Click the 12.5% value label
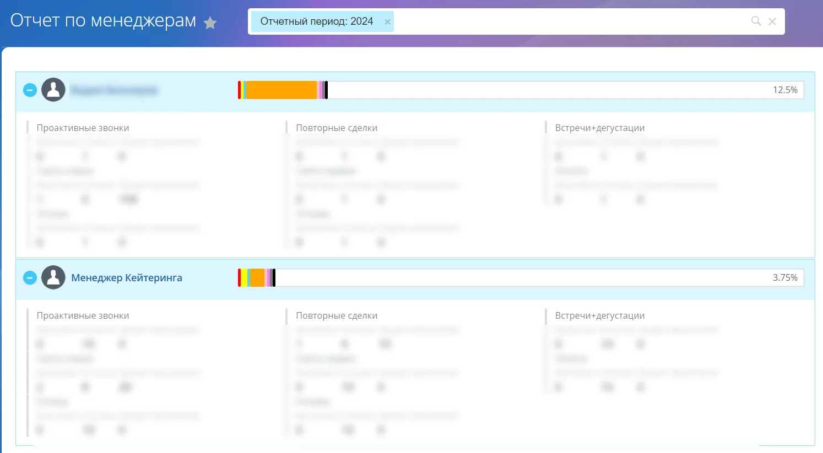 coord(785,90)
